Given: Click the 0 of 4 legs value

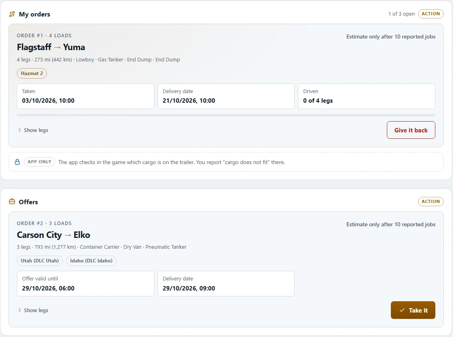Looking at the screenshot, I should (318, 101).
